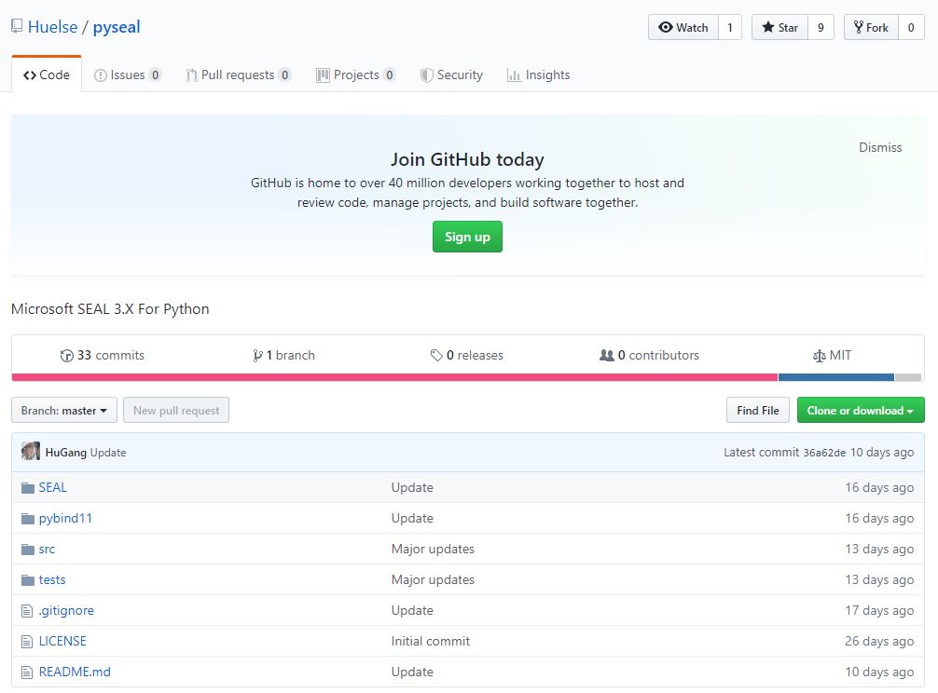
Task: View the 0 contributors page
Action: (x=649, y=355)
